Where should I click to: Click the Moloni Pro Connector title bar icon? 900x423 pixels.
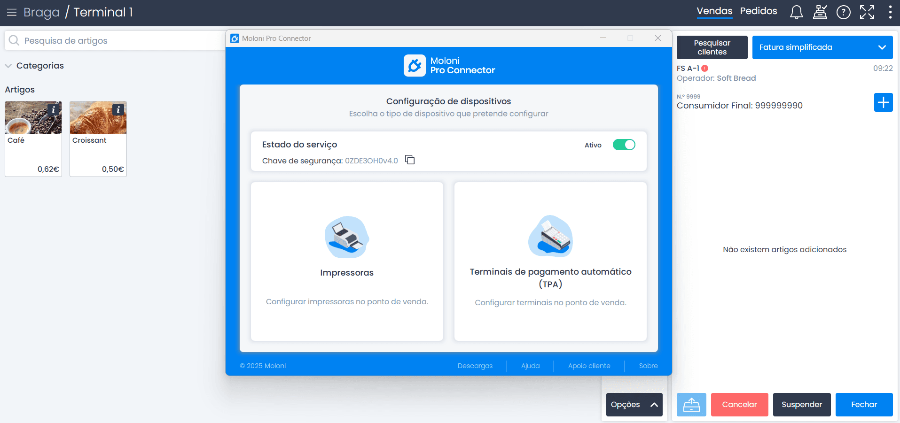(235, 38)
